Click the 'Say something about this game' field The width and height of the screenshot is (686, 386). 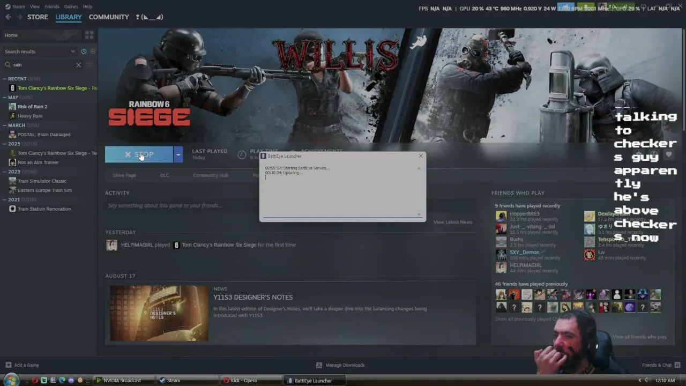tap(290, 205)
